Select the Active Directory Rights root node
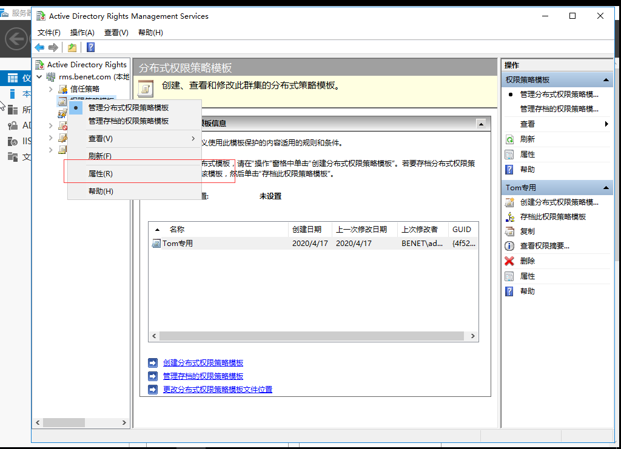Image resolution: width=621 pixels, height=449 pixels. tap(87, 64)
